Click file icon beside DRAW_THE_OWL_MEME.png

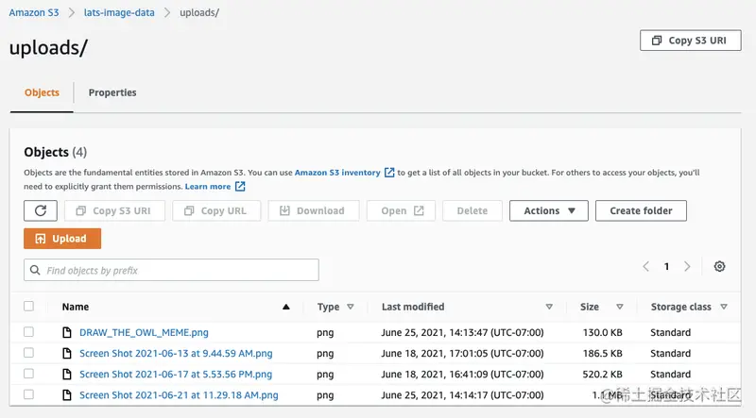(67, 332)
